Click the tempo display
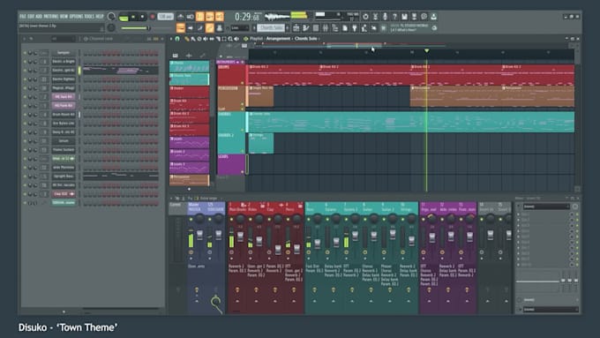 click(x=165, y=17)
